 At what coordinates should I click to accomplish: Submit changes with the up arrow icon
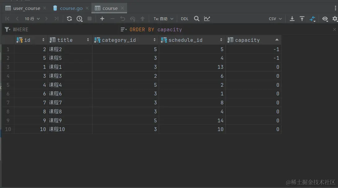143,19
